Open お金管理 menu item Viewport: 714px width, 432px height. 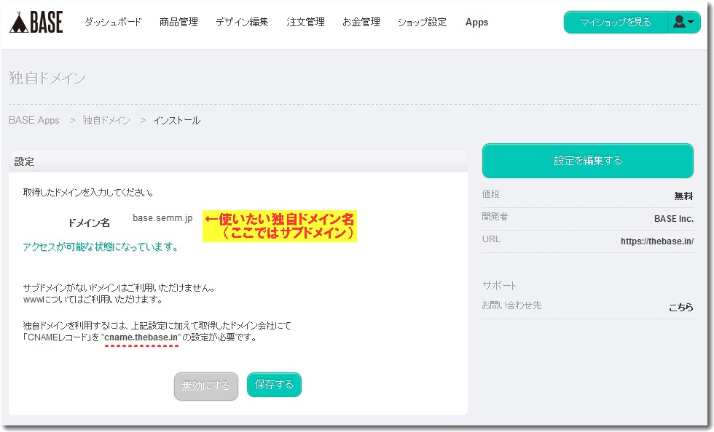[x=361, y=22]
